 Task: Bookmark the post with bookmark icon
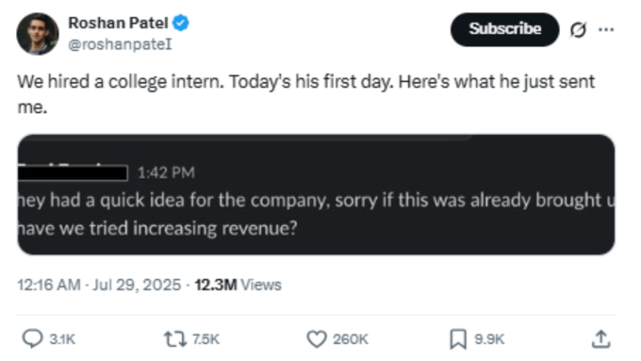click(458, 339)
